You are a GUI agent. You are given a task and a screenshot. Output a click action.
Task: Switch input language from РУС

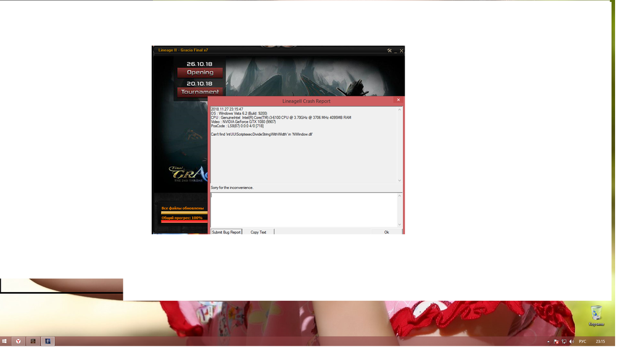(x=582, y=341)
